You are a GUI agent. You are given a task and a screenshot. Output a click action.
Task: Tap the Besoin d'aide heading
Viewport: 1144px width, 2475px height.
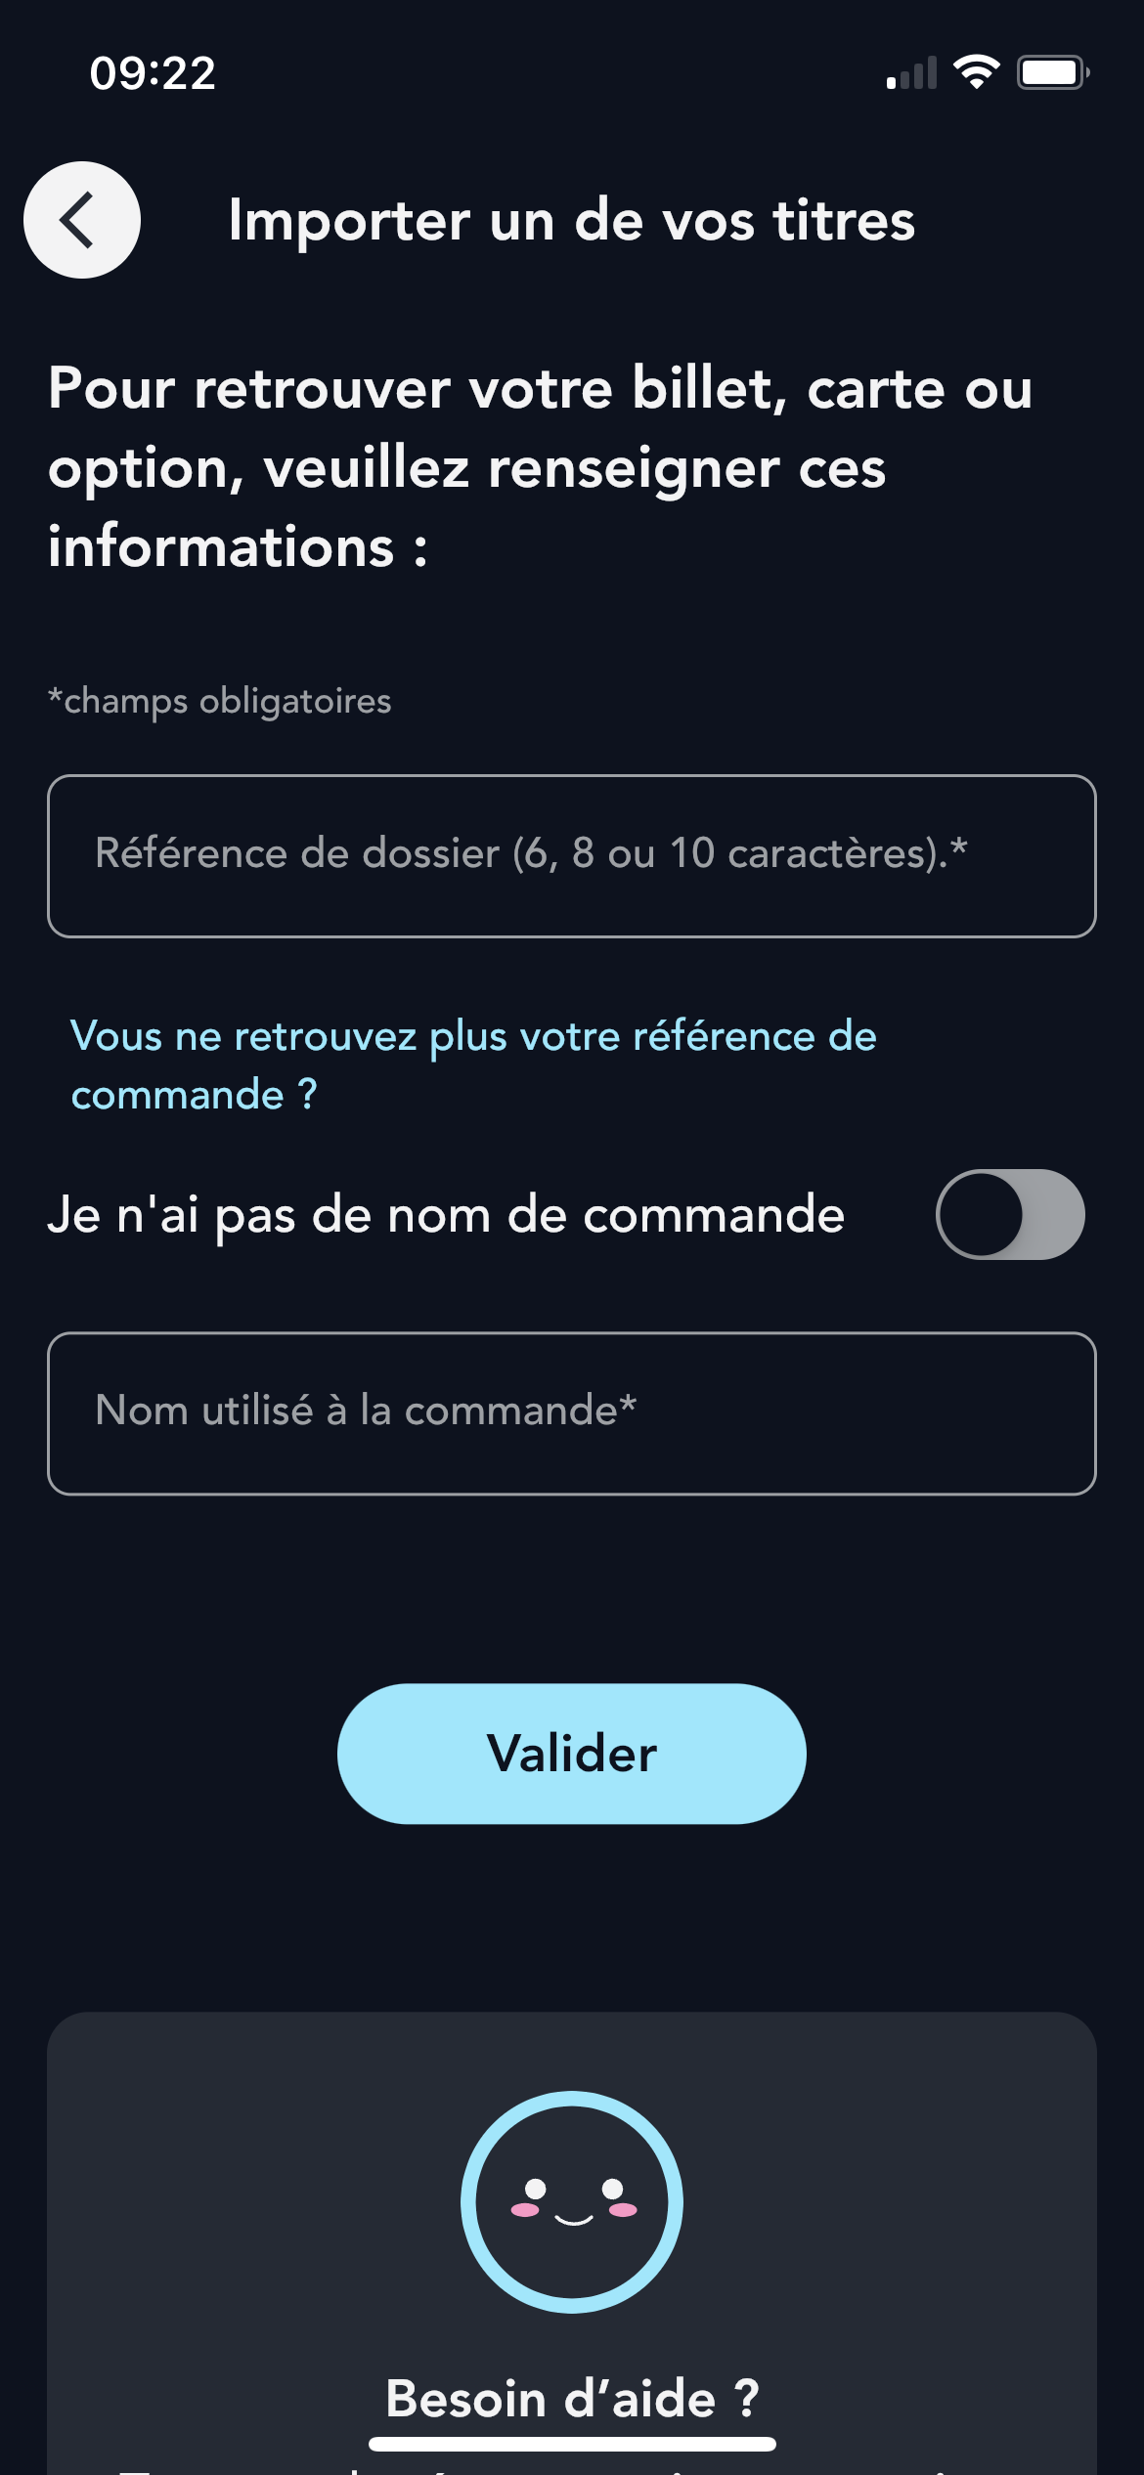click(572, 2398)
